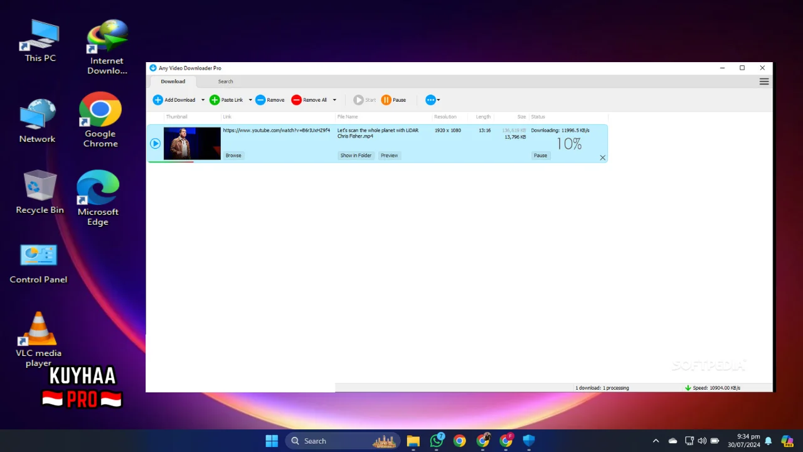The image size is (803, 452).
Task: Click the green speed arrow in status bar
Action: (x=688, y=388)
